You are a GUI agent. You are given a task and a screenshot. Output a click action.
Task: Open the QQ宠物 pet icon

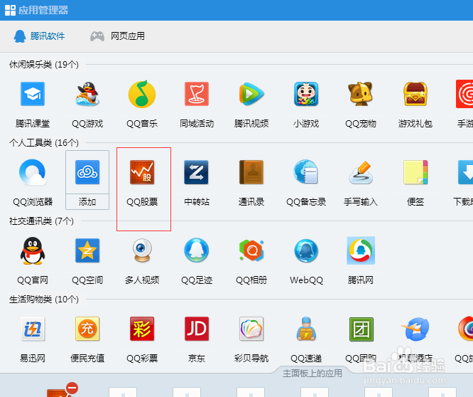click(x=361, y=94)
